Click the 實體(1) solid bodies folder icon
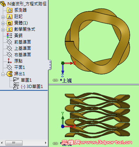Image resolution: width=139 pixels, height=147 pixels. click(10, 23)
